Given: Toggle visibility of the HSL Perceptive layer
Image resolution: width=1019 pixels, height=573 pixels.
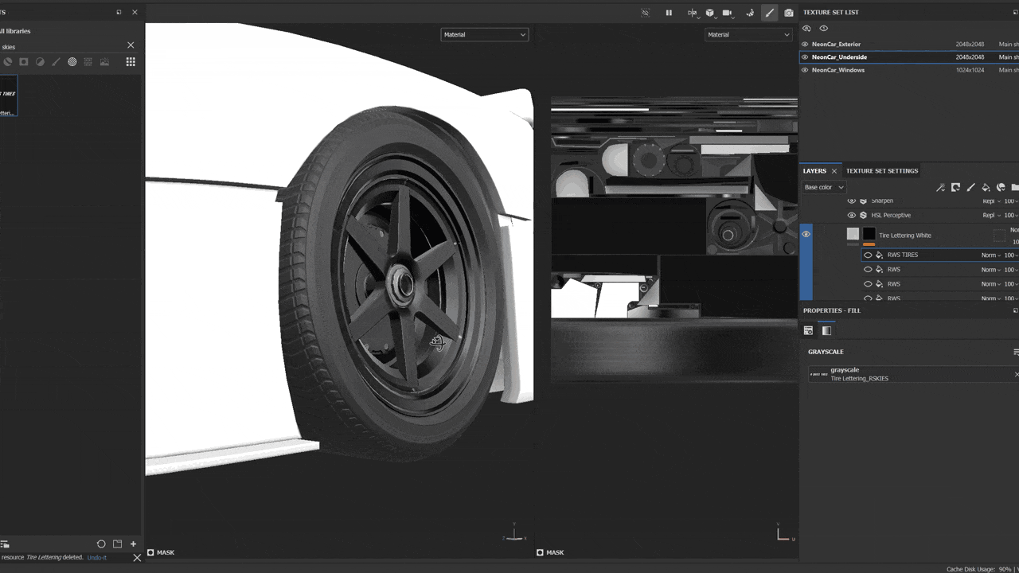Looking at the screenshot, I should click(852, 215).
